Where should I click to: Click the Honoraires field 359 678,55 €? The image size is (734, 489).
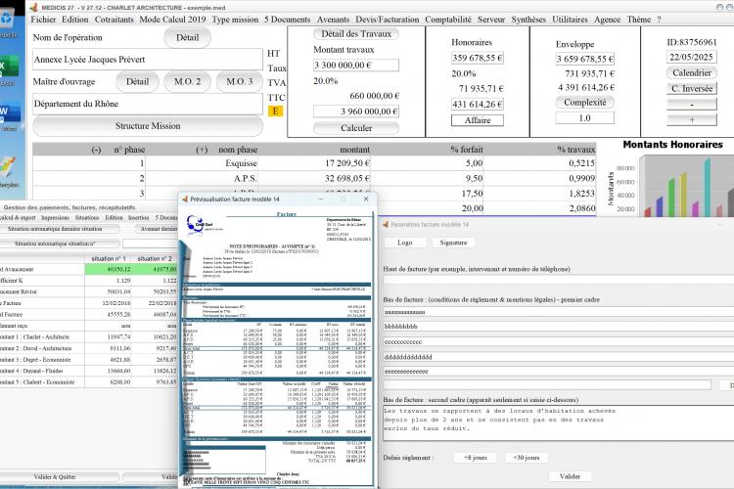[478, 58]
